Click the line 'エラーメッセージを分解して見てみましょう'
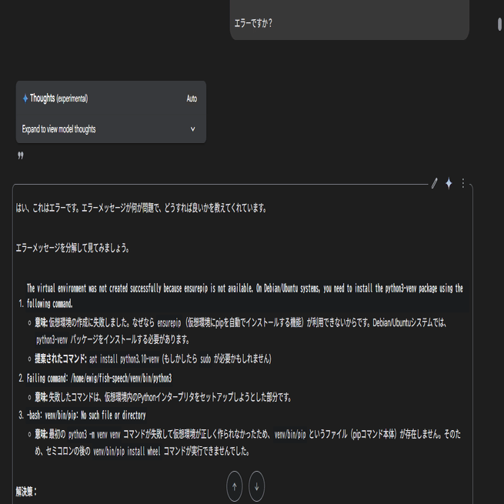Viewport: 504px width, 504px height. [x=72, y=248]
